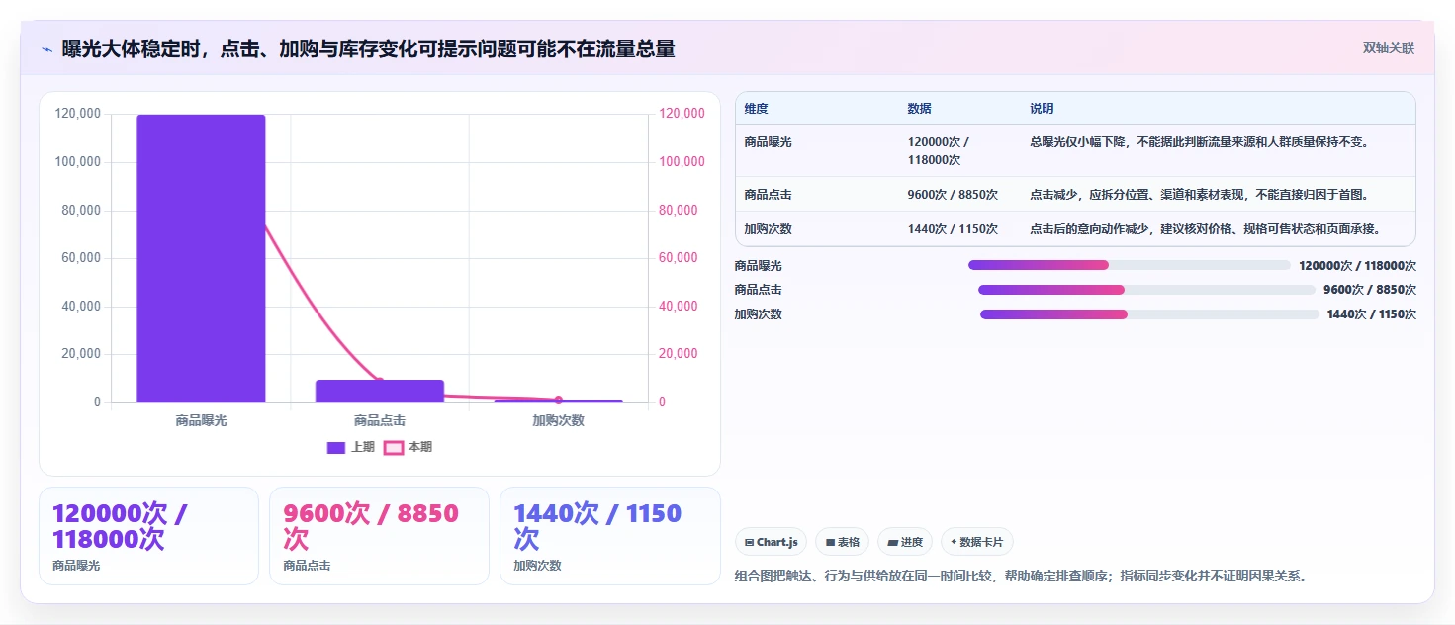Image resolution: width=1455 pixels, height=625 pixels.
Task: Click the 数据卡片 chip sparkle icon
Action: (x=954, y=542)
